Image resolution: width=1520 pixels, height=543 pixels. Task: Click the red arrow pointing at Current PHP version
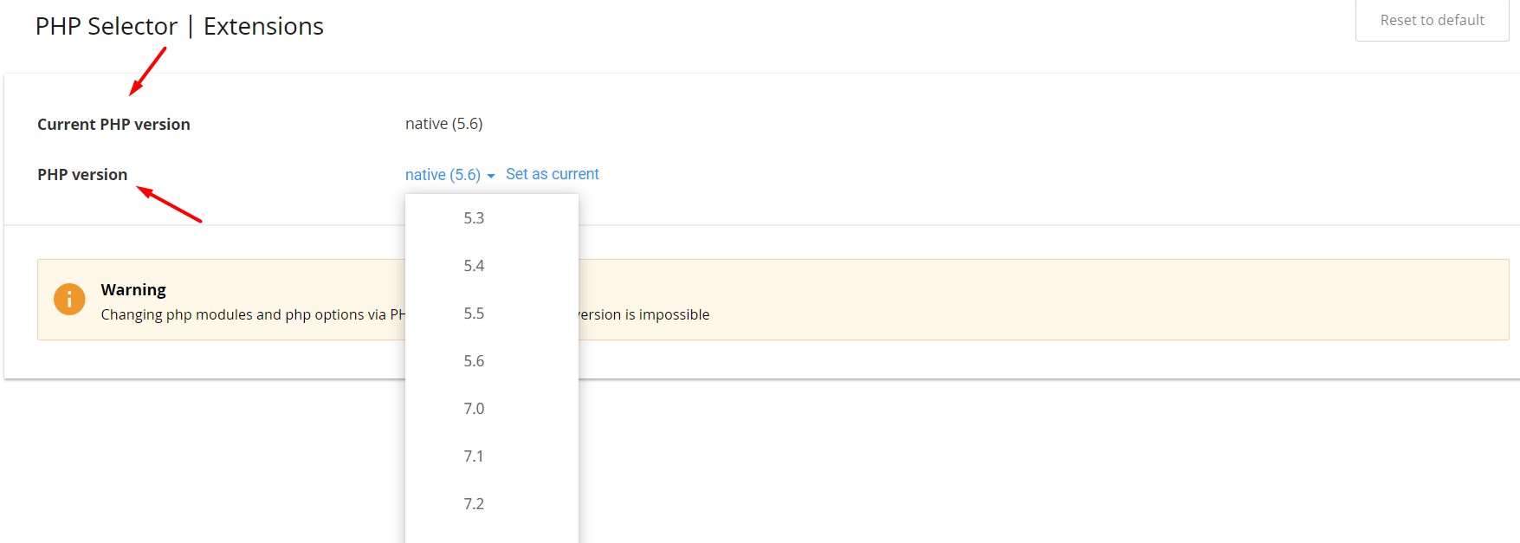[x=147, y=71]
